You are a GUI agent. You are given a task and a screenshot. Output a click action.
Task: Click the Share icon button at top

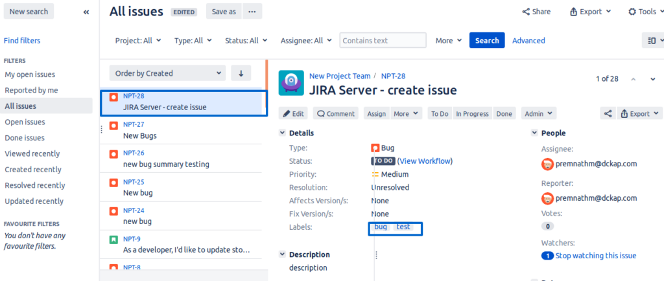[x=536, y=12]
